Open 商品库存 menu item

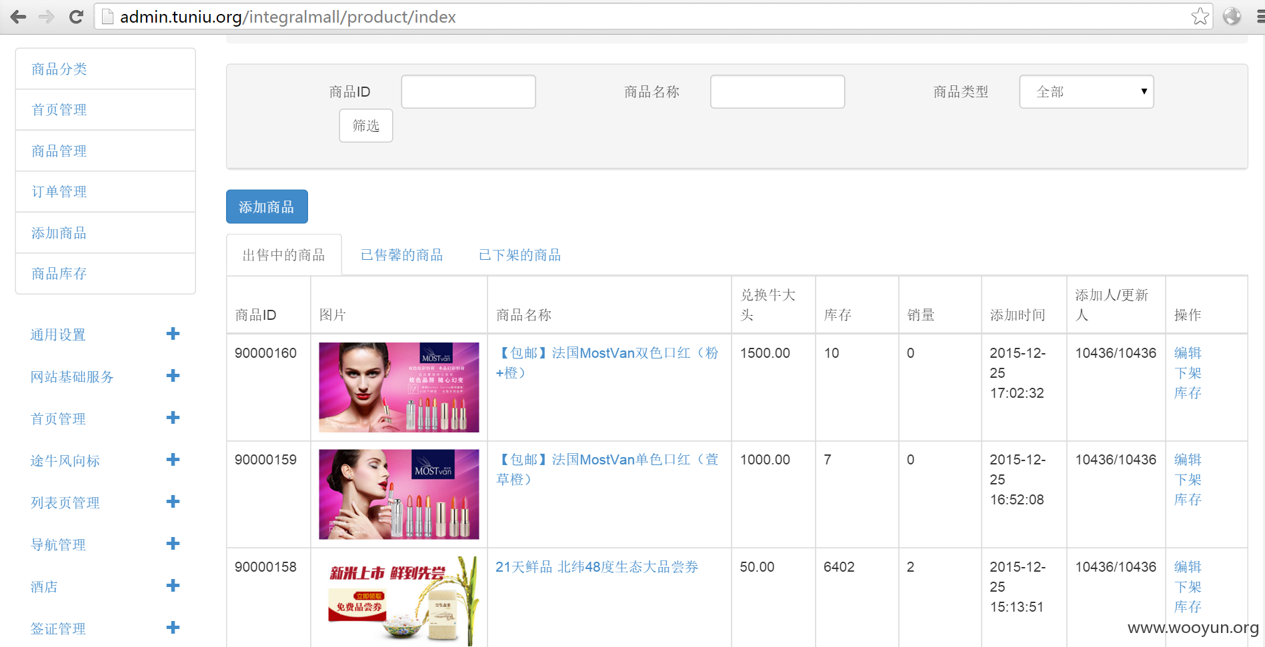(x=105, y=274)
